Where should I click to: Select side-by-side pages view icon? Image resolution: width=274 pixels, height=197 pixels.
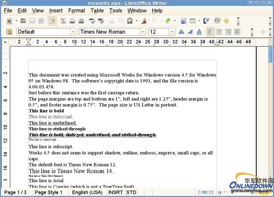204,192
